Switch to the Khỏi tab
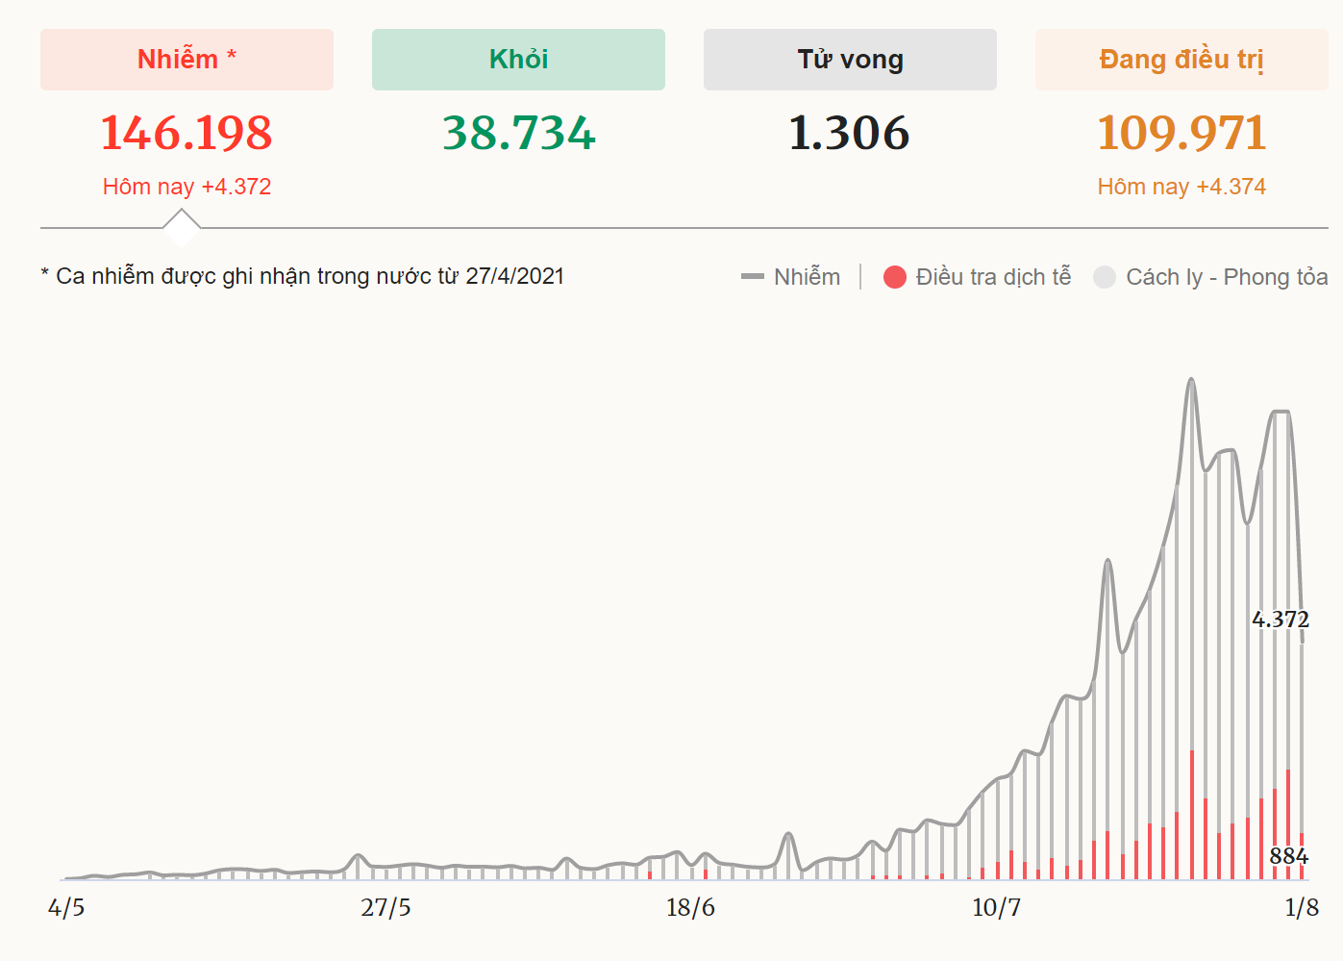The width and height of the screenshot is (1343, 961). point(518,60)
